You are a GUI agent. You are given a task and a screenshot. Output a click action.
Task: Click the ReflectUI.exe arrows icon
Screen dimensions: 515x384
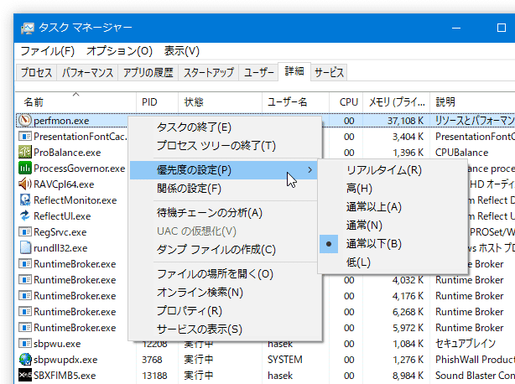click(25, 216)
